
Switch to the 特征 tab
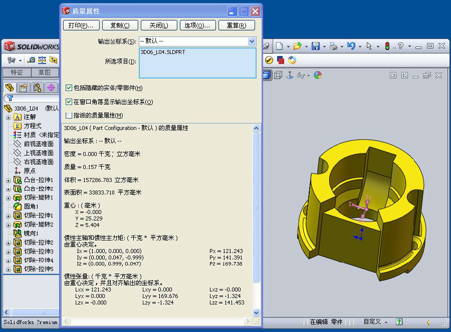coord(17,72)
